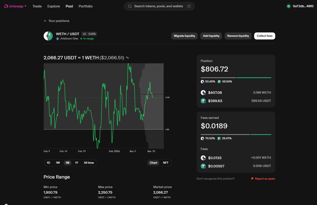The width and height of the screenshot is (317, 205).
Task: Click WETH icon beside 50.46%
Action: 202,82
